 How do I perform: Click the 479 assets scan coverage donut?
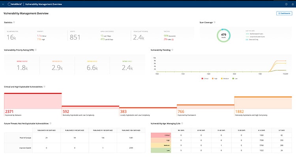coord(223,35)
